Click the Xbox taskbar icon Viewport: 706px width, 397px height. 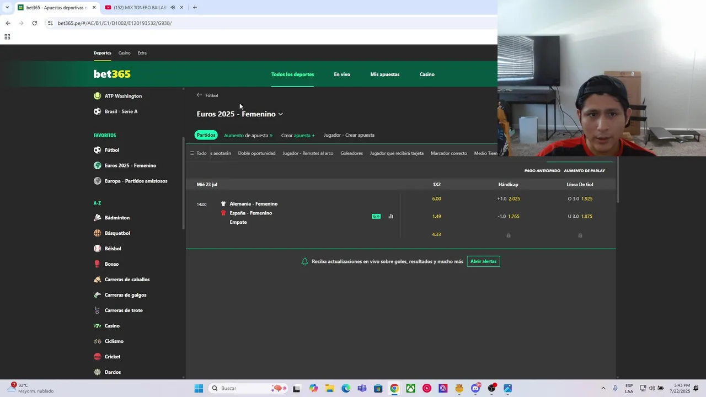point(411,388)
